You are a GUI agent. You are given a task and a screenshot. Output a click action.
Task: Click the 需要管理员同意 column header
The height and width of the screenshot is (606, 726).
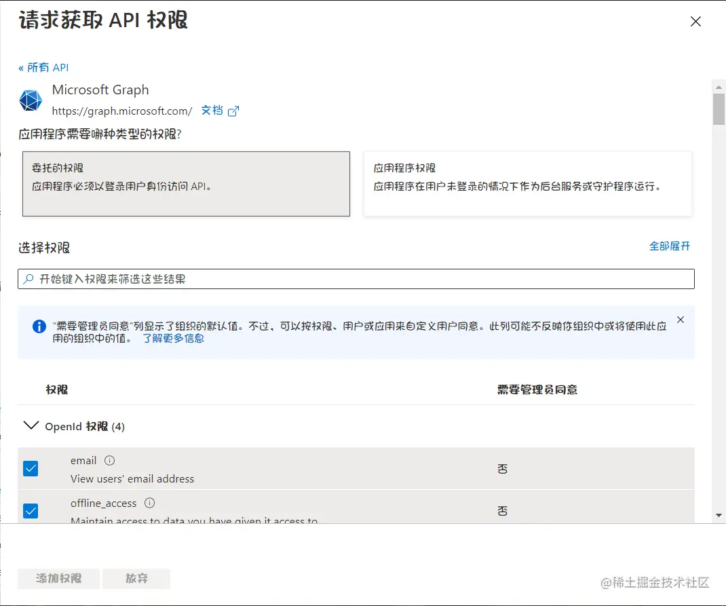coord(537,390)
